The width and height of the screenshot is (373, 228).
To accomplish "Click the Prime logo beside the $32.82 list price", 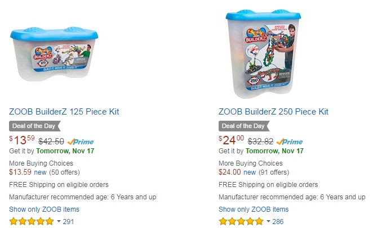I will tap(289, 142).
